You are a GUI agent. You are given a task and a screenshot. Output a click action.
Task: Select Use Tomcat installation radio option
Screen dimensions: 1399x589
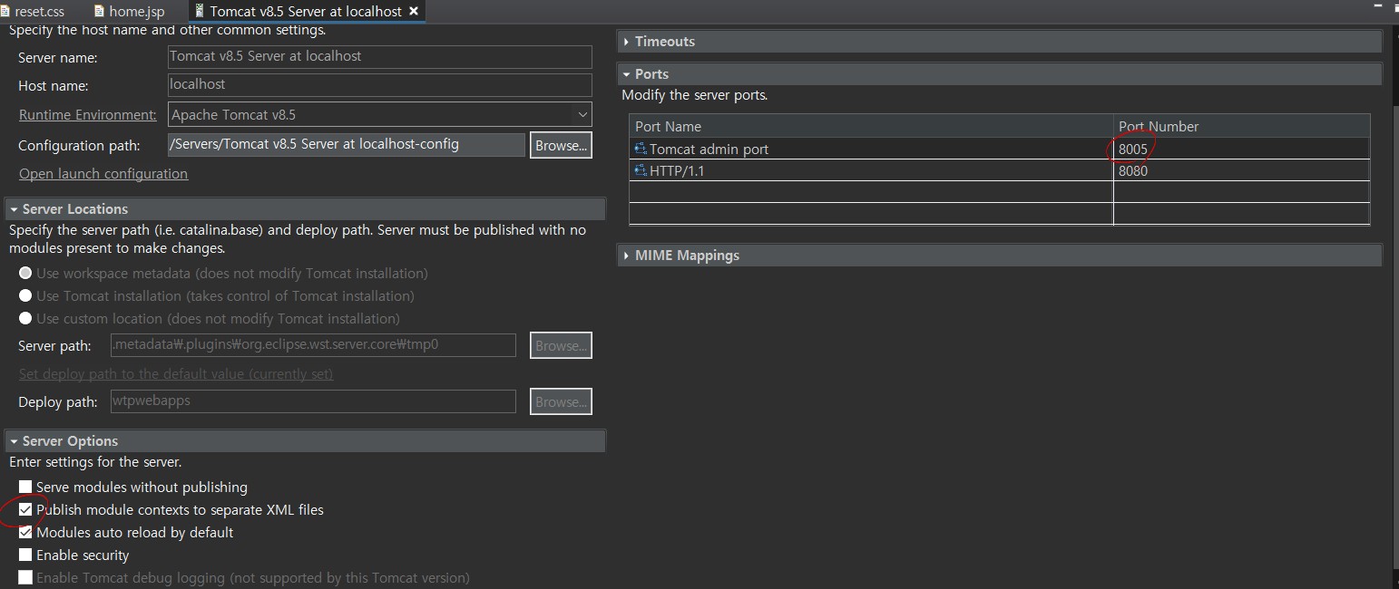(x=25, y=295)
